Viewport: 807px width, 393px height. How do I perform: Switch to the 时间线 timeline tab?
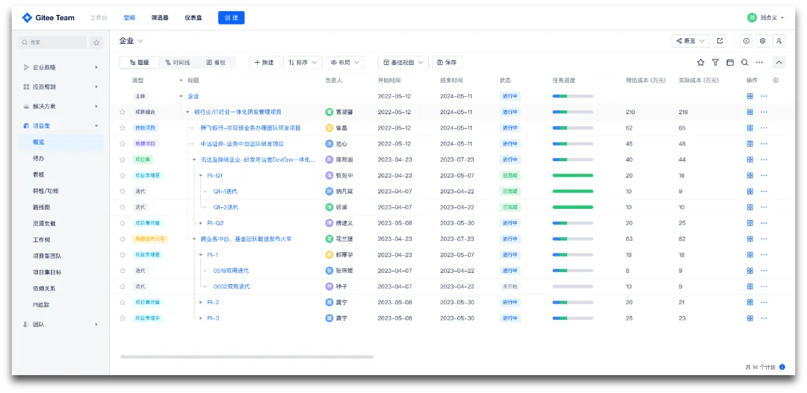pos(178,62)
